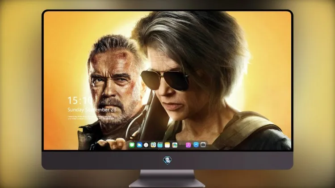Click the logo badge on monitor chin
Image resolution: width=335 pixels, height=188 pixels.
[x=167, y=160]
